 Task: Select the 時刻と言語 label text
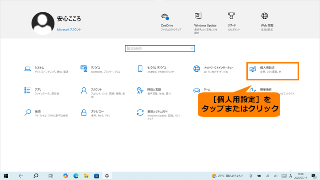(x=154, y=90)
